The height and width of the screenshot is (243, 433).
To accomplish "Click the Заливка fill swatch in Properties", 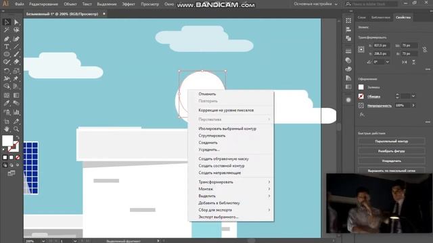I will tap(361, 87).
